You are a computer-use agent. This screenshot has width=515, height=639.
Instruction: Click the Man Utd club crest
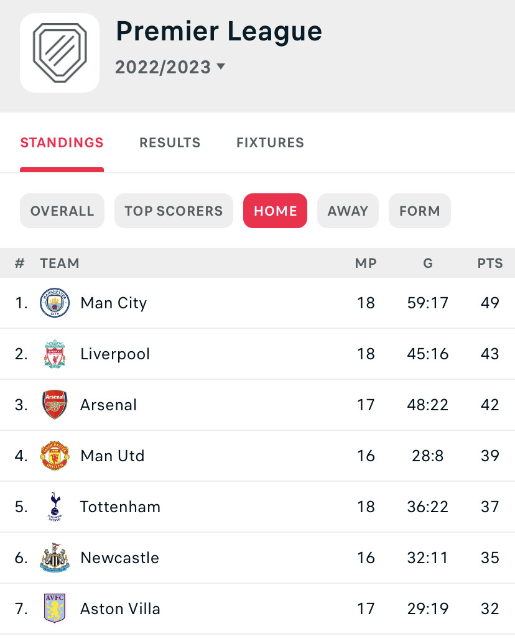click(x=55, y=456)
